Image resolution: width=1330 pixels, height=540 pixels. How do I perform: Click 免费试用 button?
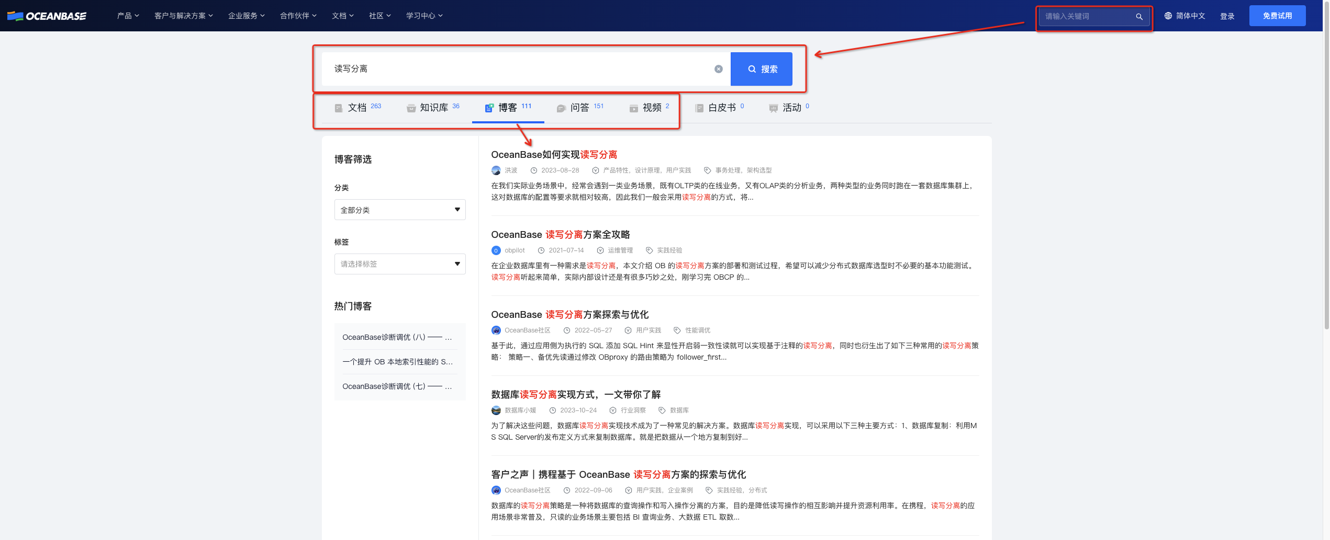(x=1277, y=16)
